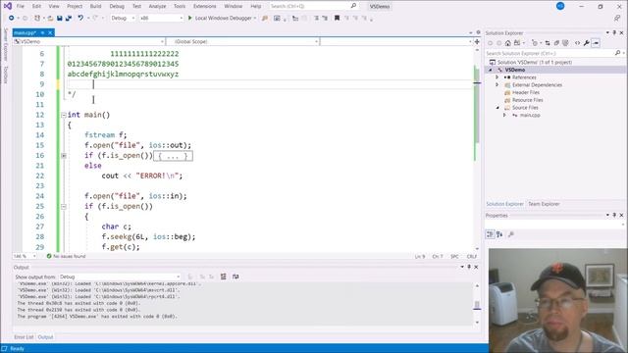
Task: Toggle the bookmark icon in the toolbar
Action: point(337,18)
